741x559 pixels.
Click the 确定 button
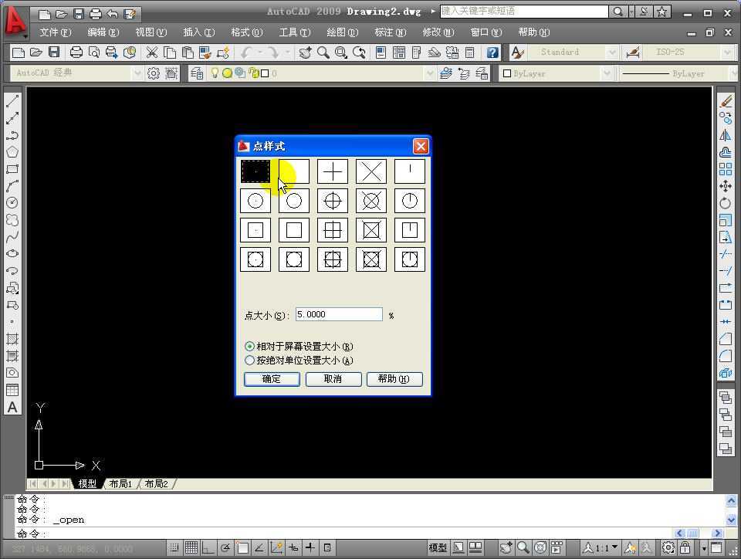[x=272, y=379]
